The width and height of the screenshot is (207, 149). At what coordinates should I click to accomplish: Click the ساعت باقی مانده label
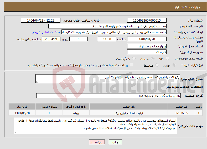29,39
